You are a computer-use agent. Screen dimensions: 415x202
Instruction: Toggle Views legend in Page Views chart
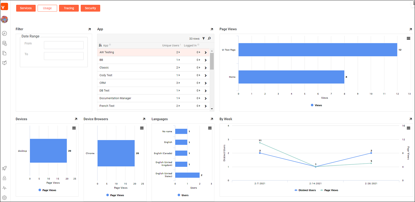pyautogui.click(x=317, y=105)
